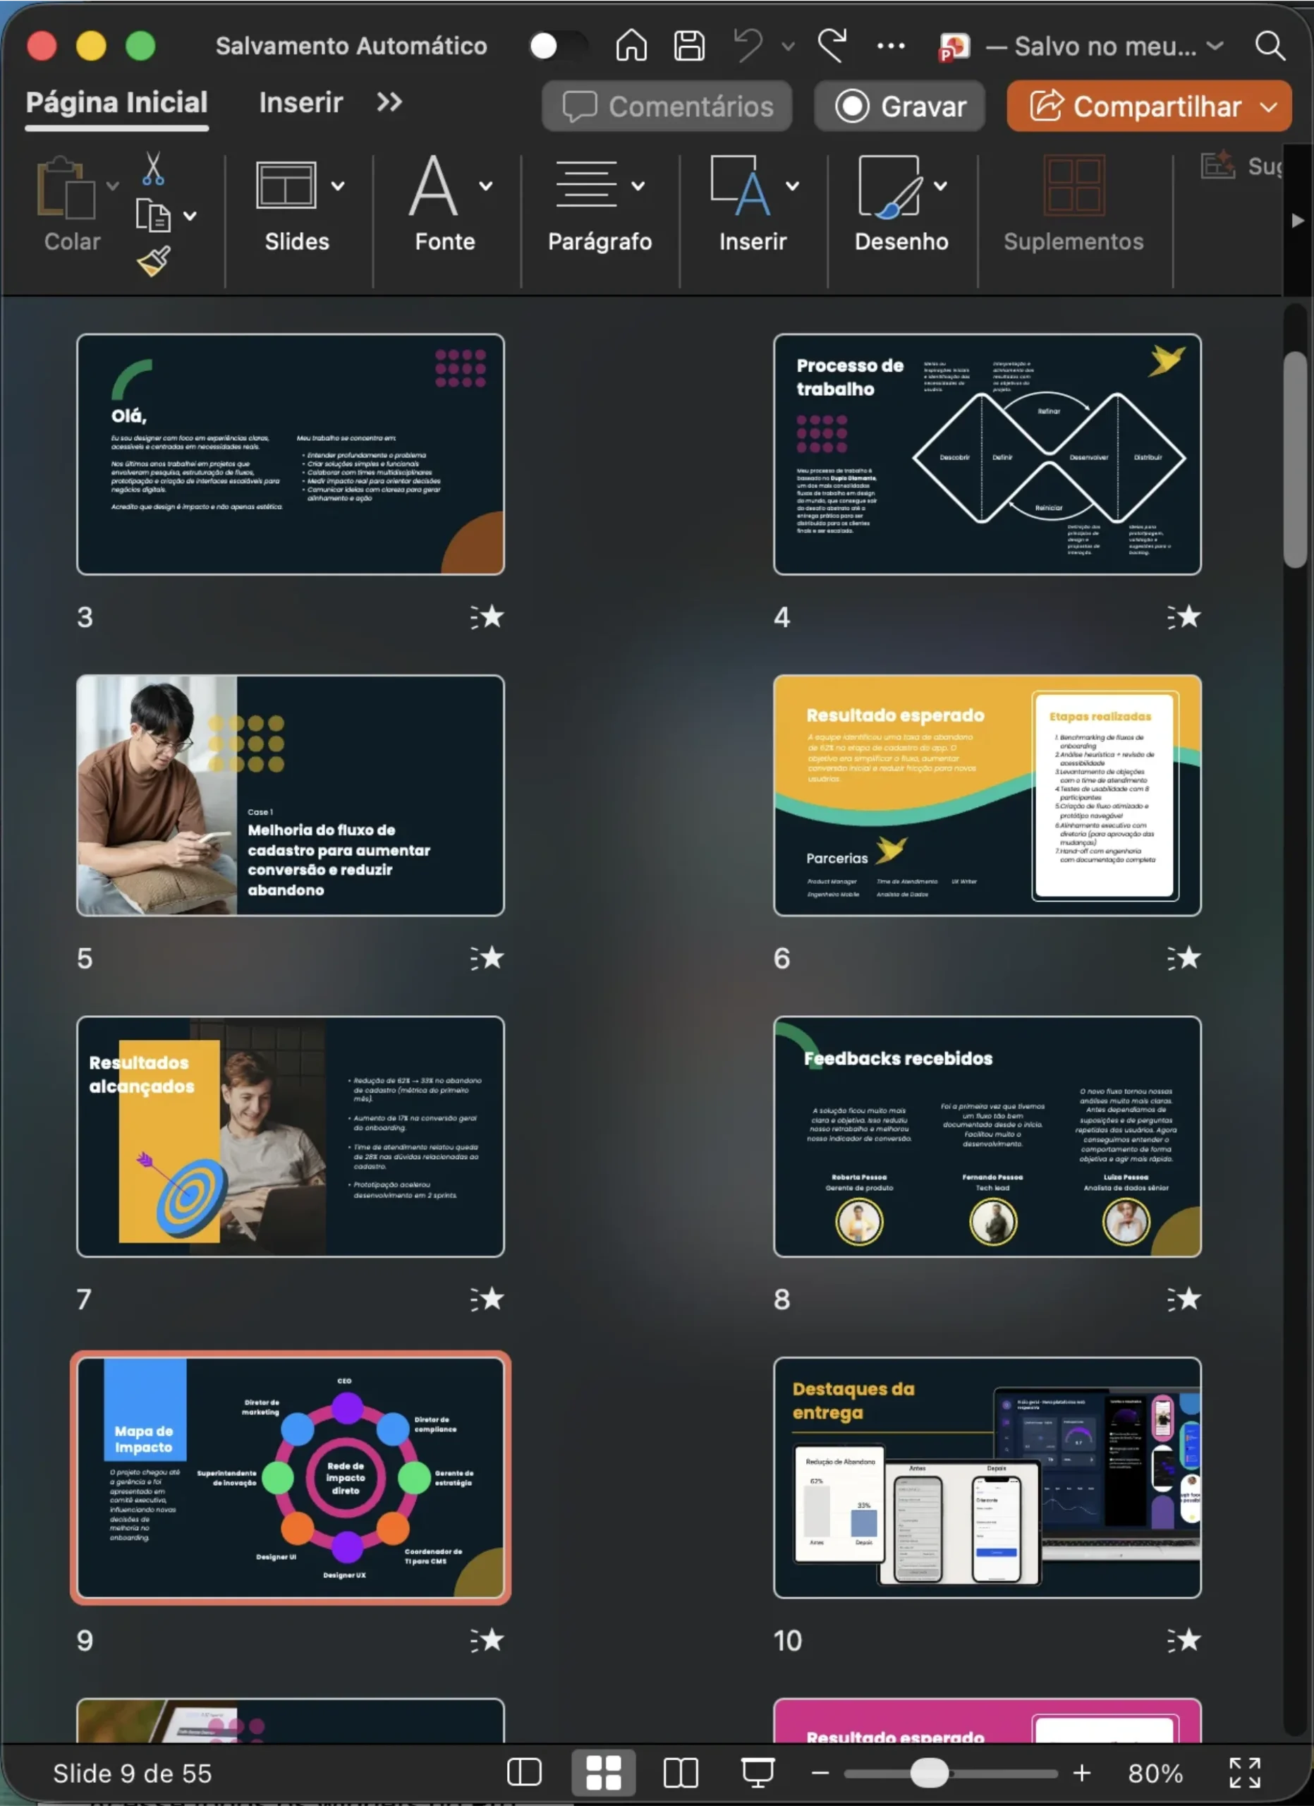1314x1806 pixels.
Task: Click the Slide 9 de 55 status text
Action: point(132,1774)
